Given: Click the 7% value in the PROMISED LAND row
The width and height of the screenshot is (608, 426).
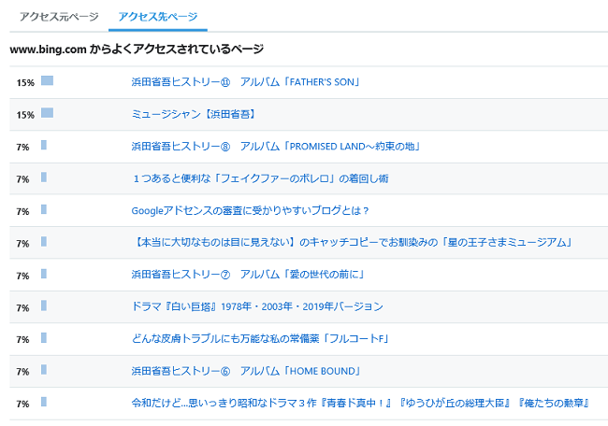Looking at the screenshot, I should tap(22, 147).
